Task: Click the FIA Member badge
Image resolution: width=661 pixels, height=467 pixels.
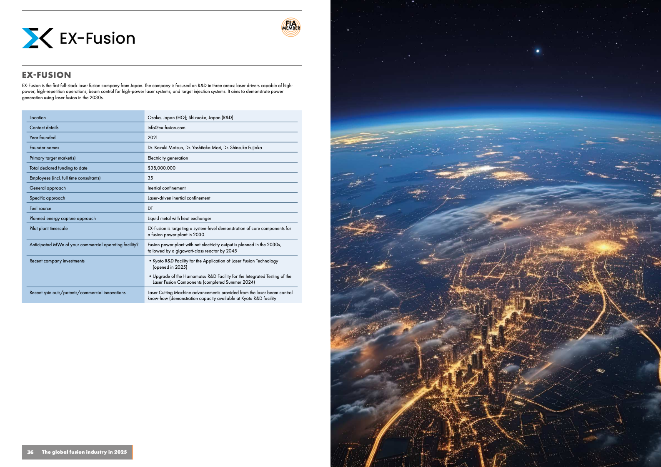Action: point(291,27)
